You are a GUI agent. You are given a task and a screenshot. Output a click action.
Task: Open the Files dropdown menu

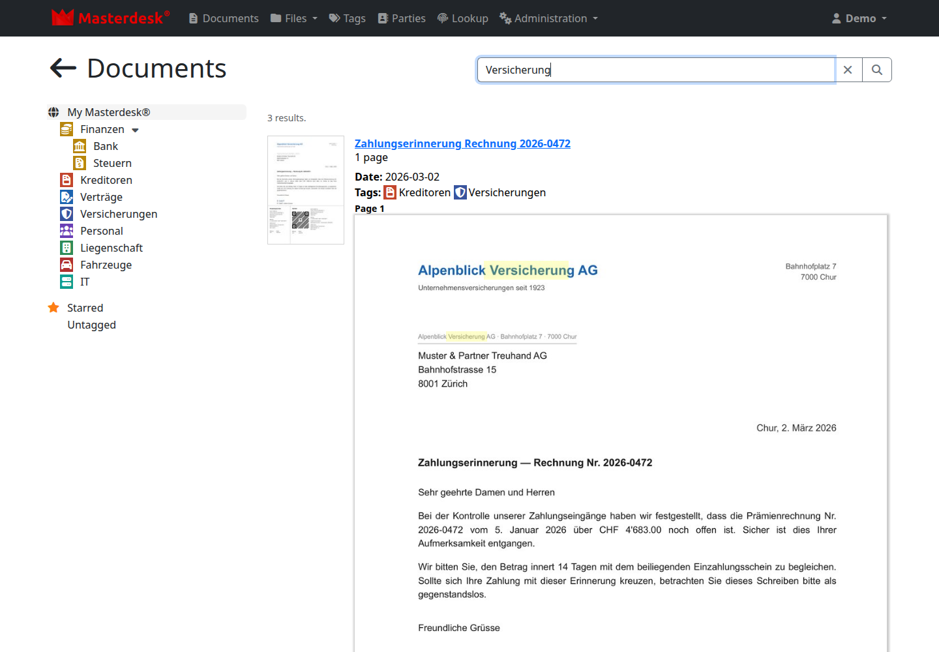(x=294, y=18)
